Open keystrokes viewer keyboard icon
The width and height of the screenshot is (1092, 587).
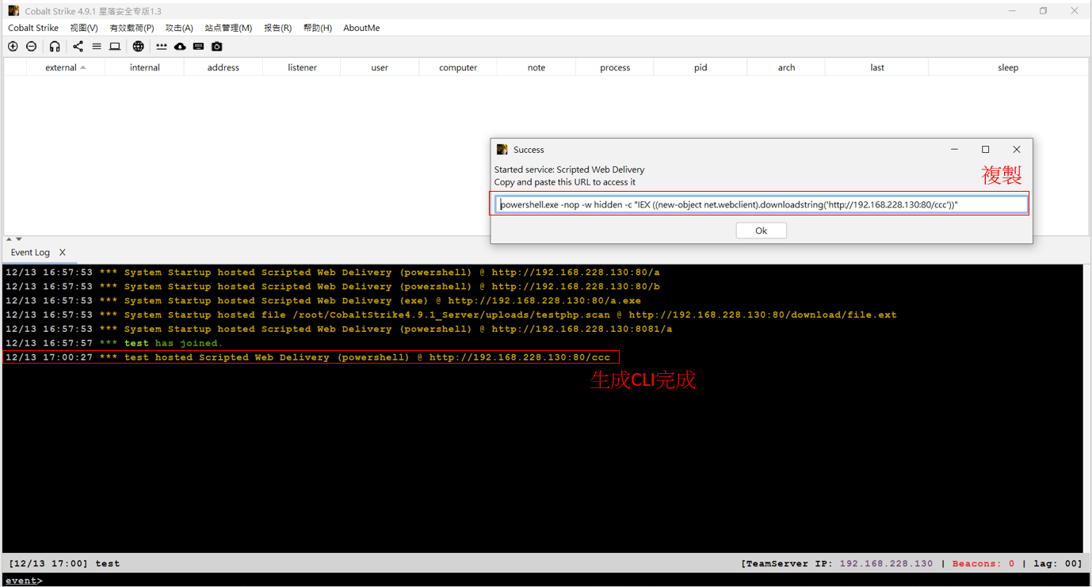198,47
